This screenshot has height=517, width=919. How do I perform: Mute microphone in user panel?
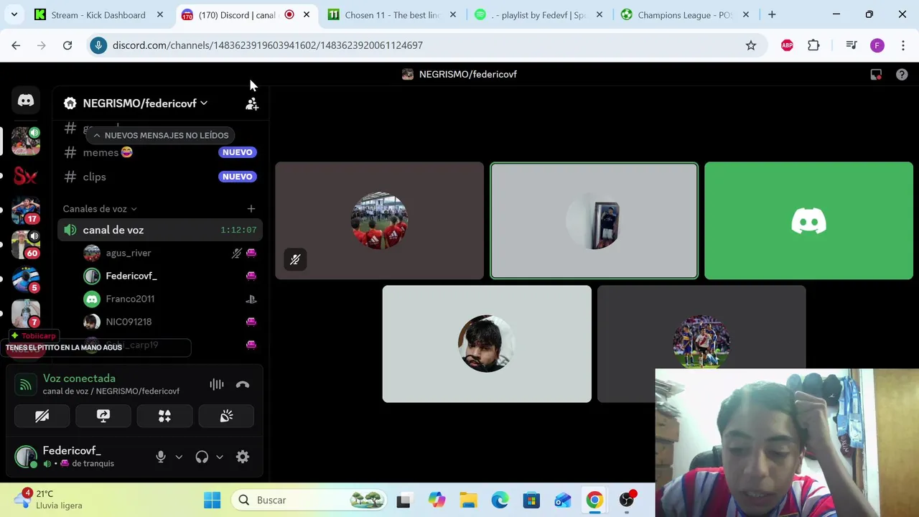pos(161,457)
